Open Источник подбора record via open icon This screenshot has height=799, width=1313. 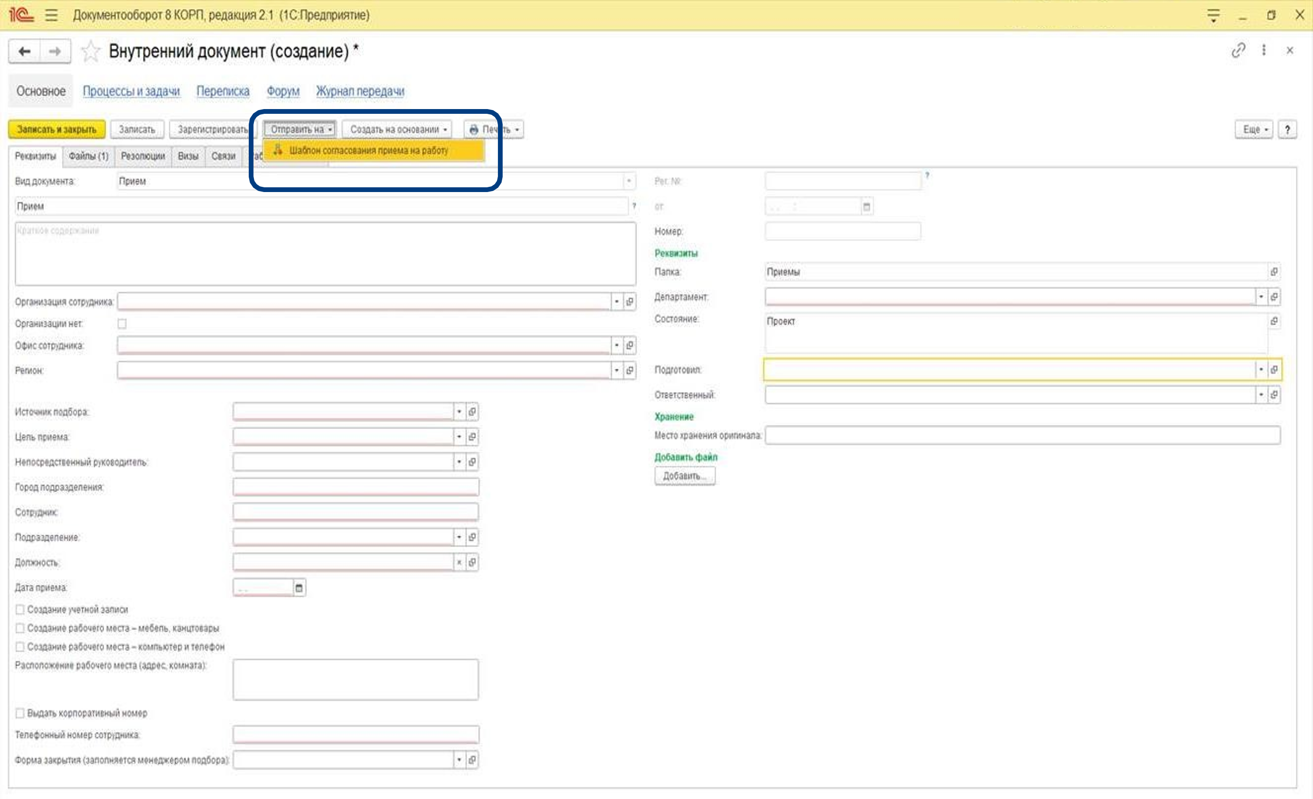pyautogui.click(x=472, y=412)
